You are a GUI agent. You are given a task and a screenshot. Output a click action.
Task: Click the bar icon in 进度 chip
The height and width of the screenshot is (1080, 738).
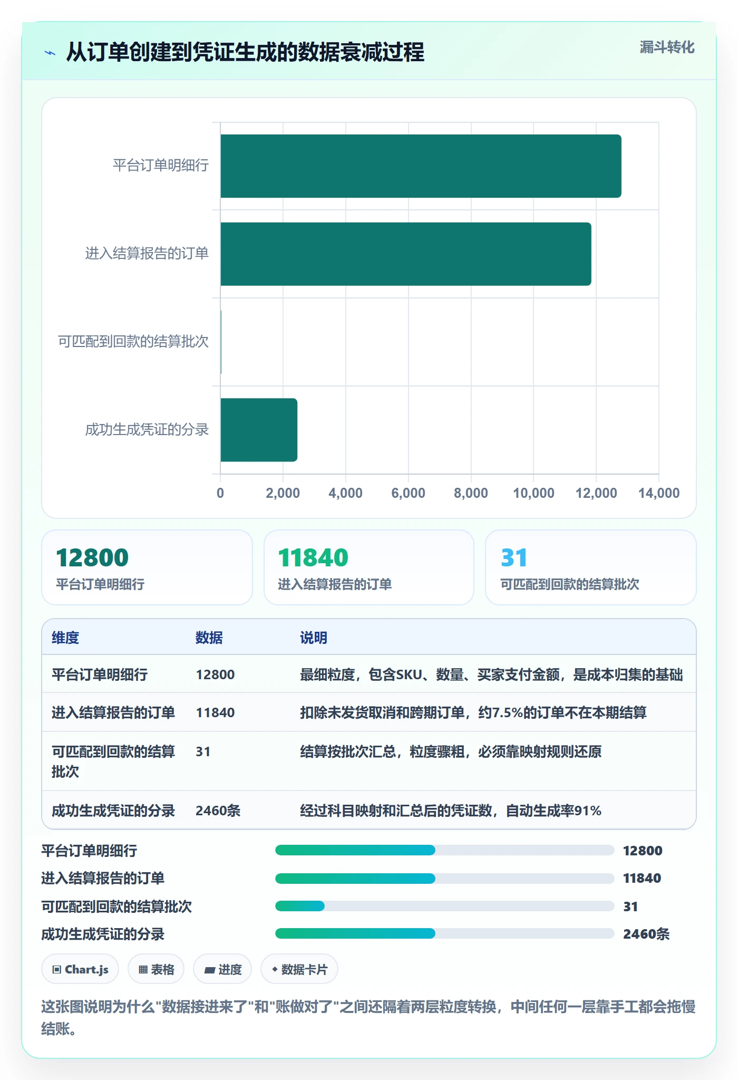(209, 970)
